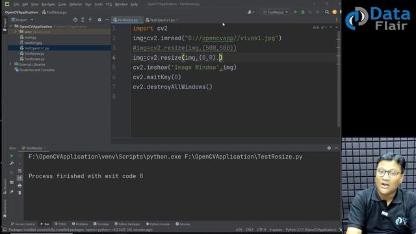This screenshot has height=234, width=416.
Task: Open the Code menu
Action: click(62, 5)
